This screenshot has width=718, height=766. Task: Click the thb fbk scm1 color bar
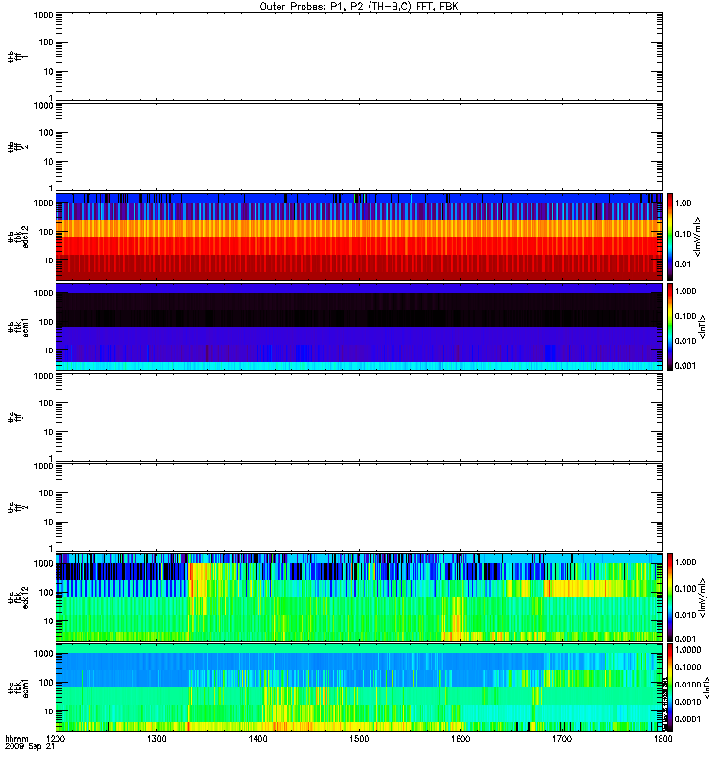tap(670, 327)
